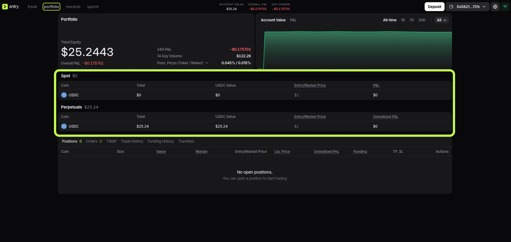Viewport: 511px width, 242px height.
Task: Click the $25.24 Total cell in Perpetuals
Action: (x=143, y=126)
